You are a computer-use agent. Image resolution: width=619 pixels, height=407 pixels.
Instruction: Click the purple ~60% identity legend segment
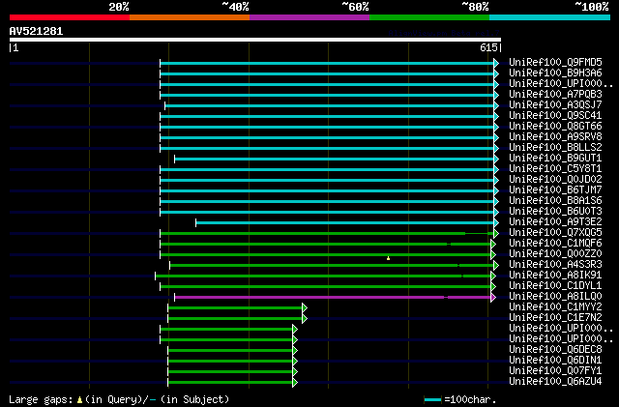(309, 17)
